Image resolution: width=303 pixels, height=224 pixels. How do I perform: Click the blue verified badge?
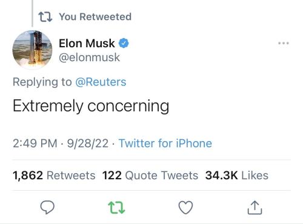[124, 43]
